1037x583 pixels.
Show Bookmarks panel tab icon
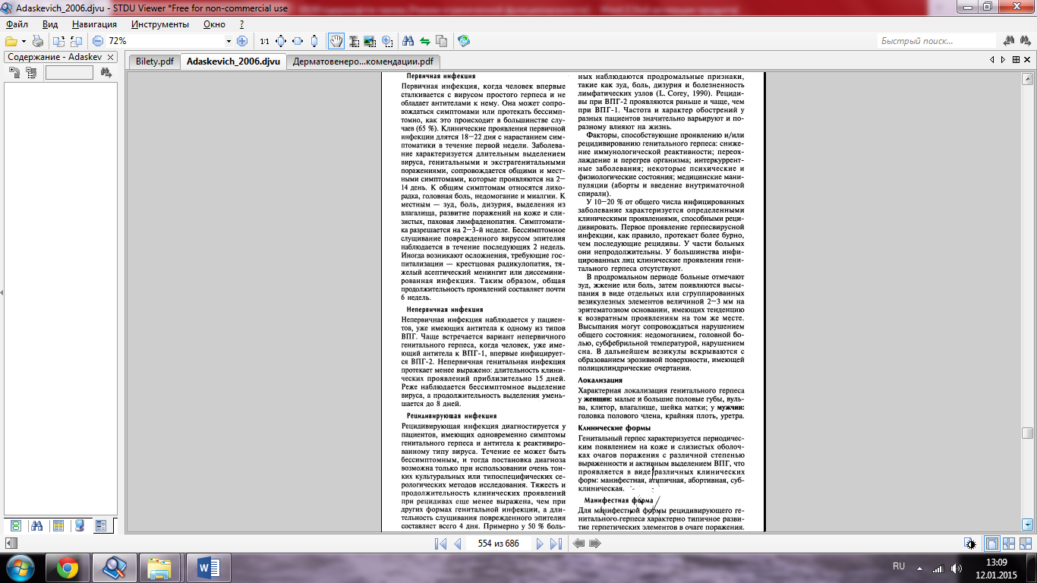click(x=58, y=525)
